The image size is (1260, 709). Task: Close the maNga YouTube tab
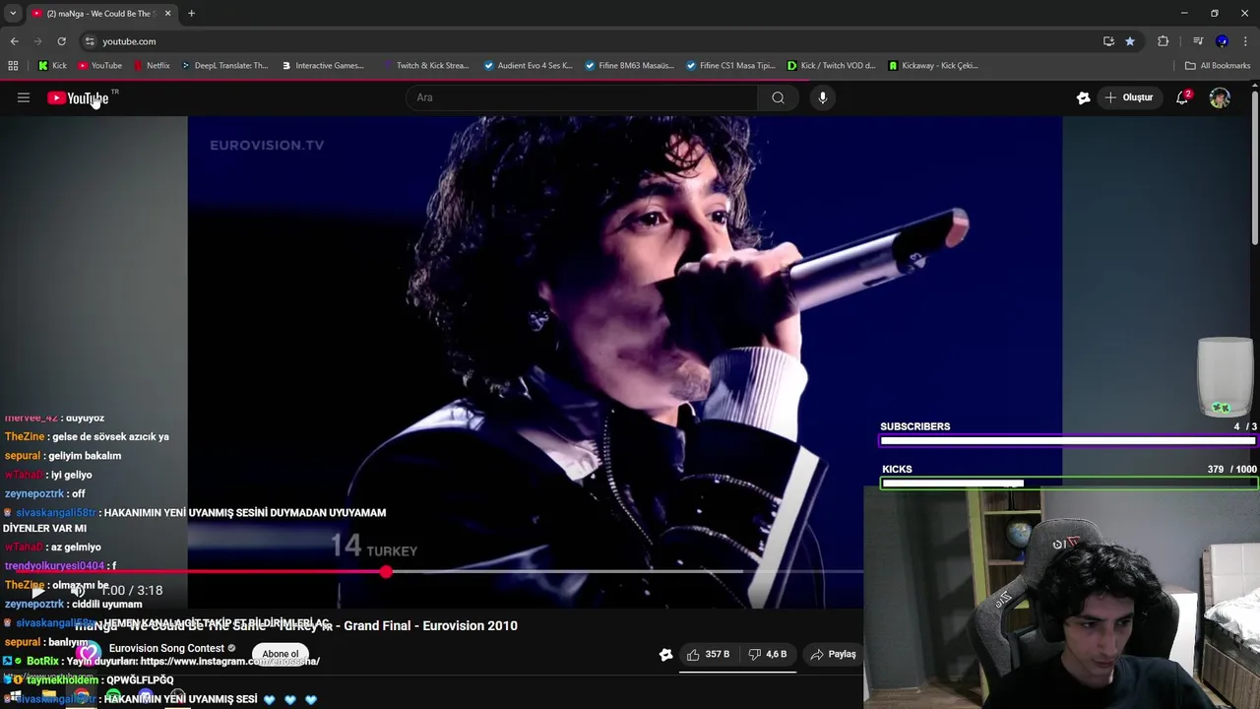tap(167, 14)
